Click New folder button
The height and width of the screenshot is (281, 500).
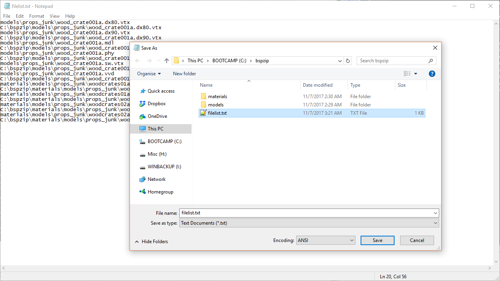click(184, 74)
